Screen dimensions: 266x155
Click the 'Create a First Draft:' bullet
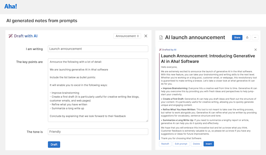click(173, 99)
